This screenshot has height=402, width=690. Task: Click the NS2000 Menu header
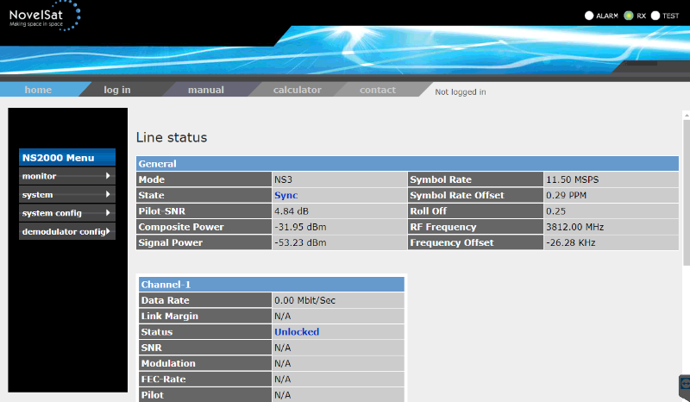point(67,158)
